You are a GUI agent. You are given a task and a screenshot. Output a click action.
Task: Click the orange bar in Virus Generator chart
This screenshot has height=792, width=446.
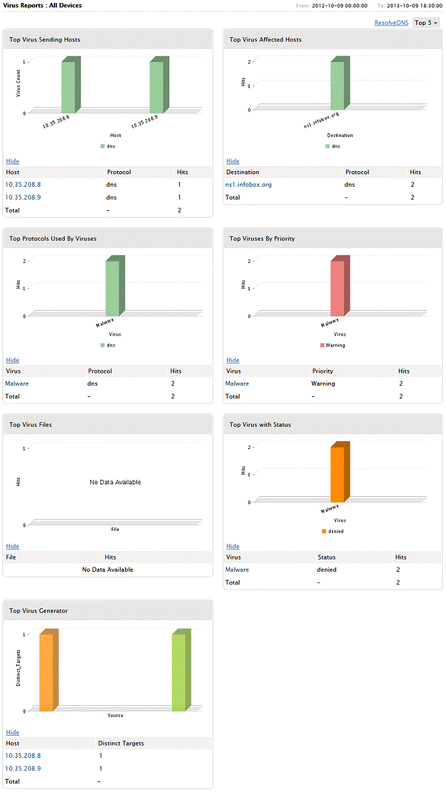(47, 672)
